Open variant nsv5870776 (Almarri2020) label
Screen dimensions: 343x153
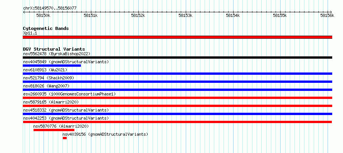point(61,126)
